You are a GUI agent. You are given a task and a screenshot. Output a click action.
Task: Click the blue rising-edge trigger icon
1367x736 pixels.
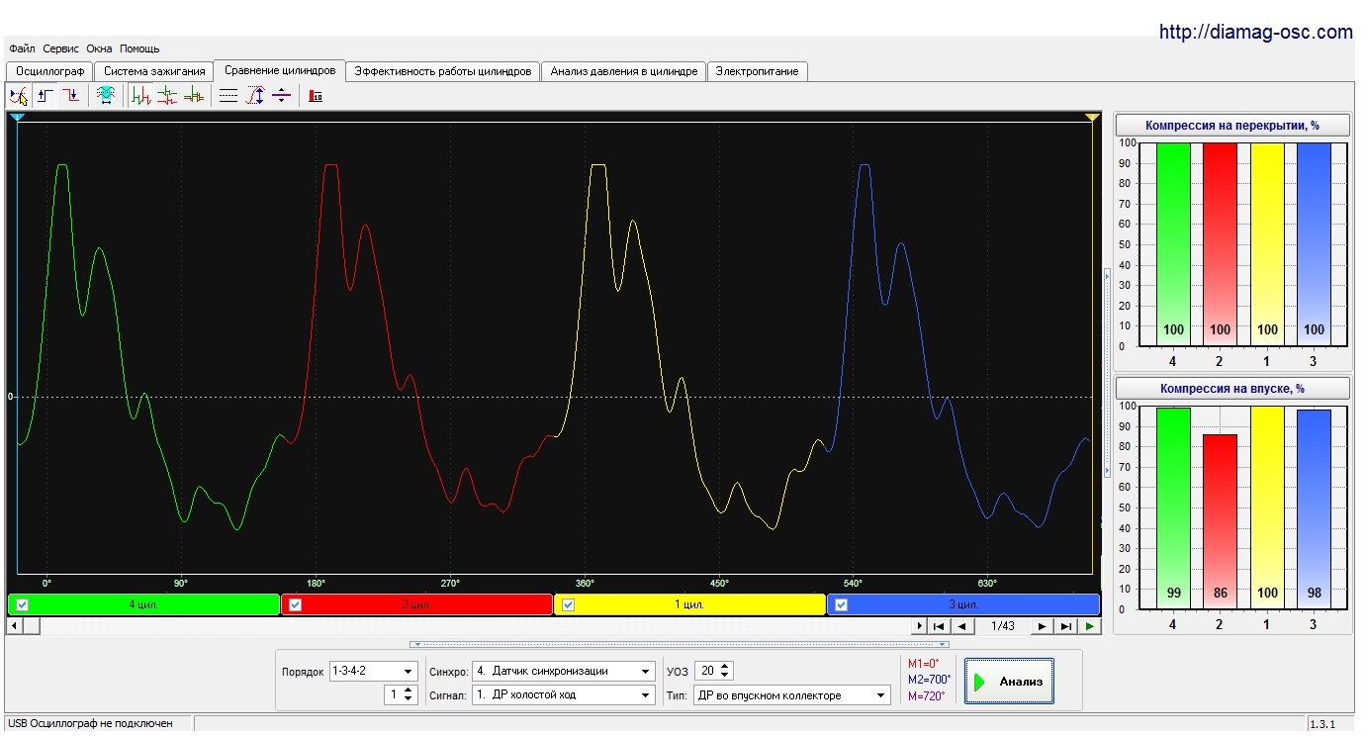tap(46, 96)
